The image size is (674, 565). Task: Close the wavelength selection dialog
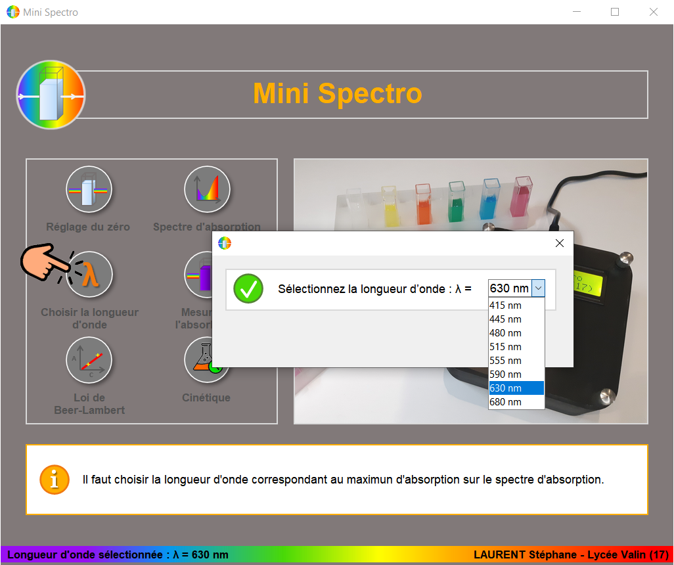click(560, 243)
